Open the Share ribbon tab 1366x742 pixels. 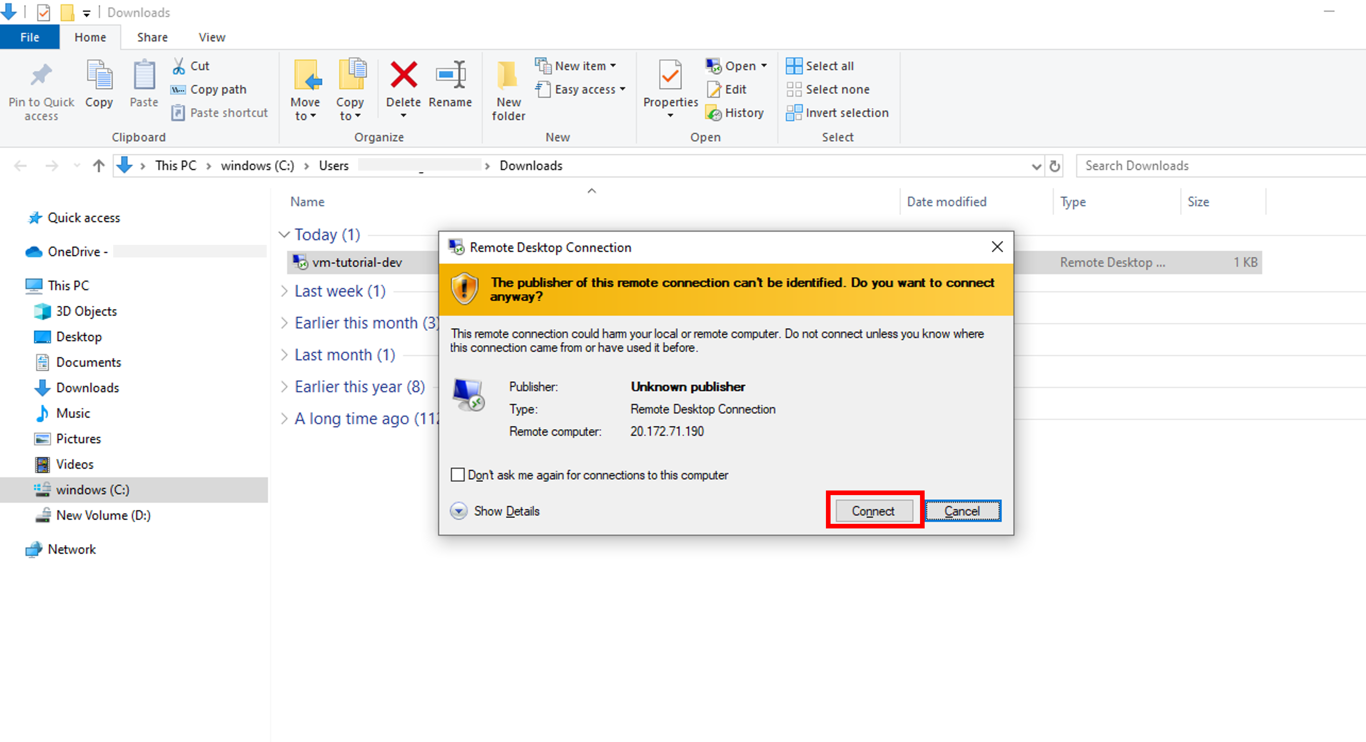[152, 37]
